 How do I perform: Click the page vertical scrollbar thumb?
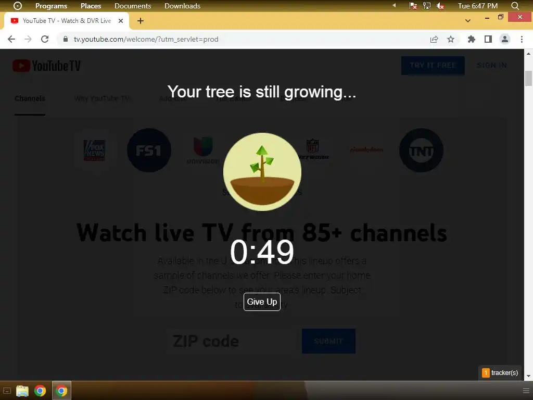coord(529,78)
